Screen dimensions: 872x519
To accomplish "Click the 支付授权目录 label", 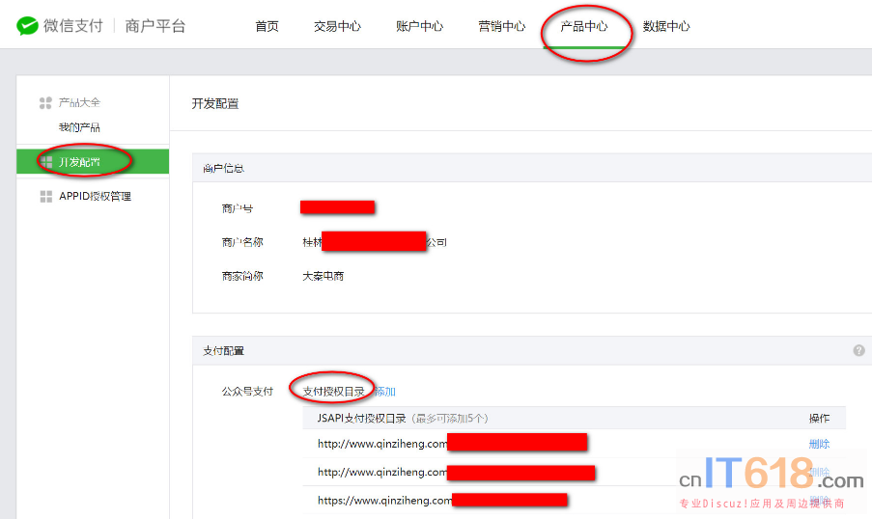I will point(334,392).
